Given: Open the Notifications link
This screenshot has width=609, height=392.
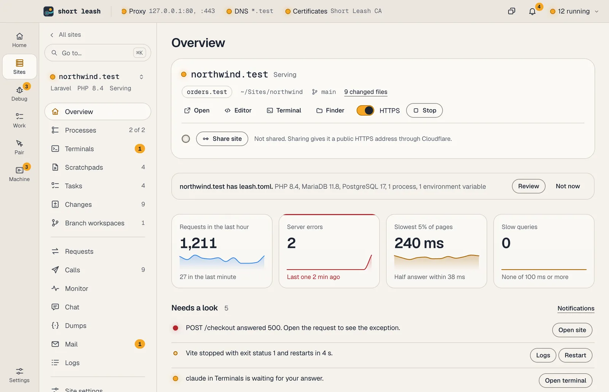Looking at the screenshot, I should coord(576,308).
